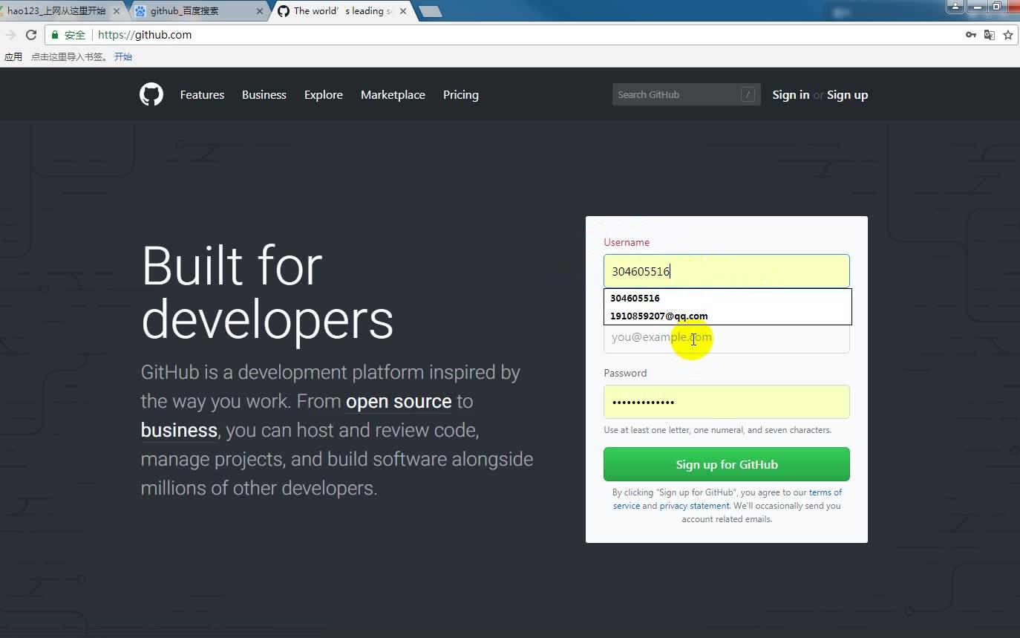This screenshot has height=638, width=1020.
Task: Click the password requirements hint text
Action: click(x=718, y=430)
